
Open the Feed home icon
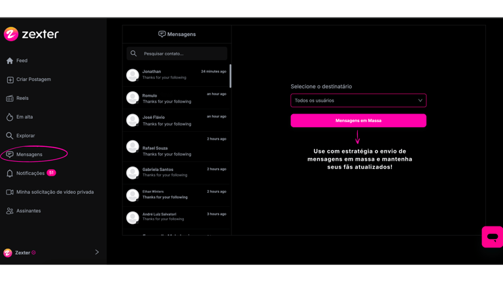[10, 61]
